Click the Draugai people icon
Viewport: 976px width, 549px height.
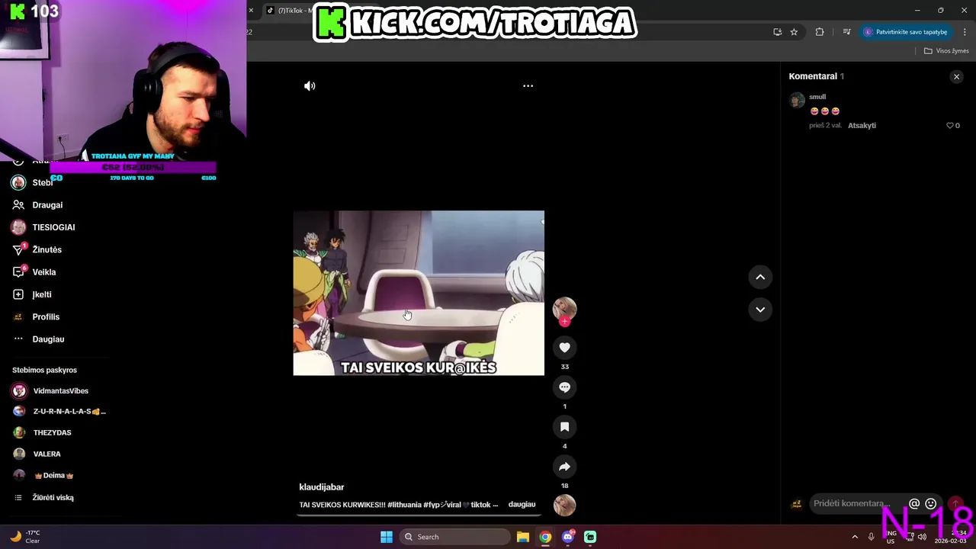click(18, 205)
